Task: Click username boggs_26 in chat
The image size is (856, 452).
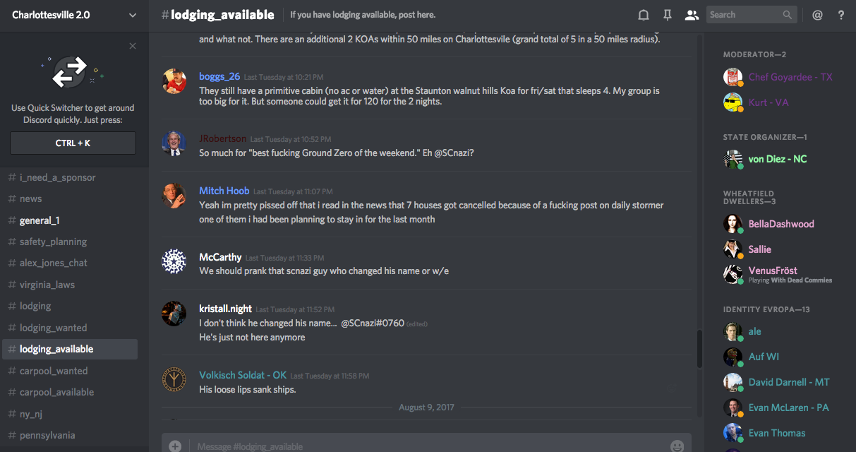Action: point(219,76)
